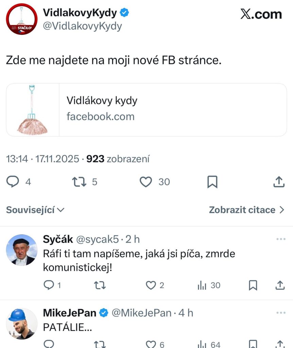Open the Související sort dropdown

(x=35, y=210)
